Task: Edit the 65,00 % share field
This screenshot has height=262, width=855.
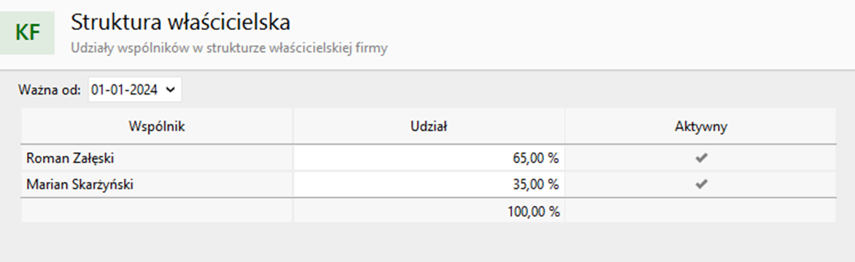Action: click(428, 158)
